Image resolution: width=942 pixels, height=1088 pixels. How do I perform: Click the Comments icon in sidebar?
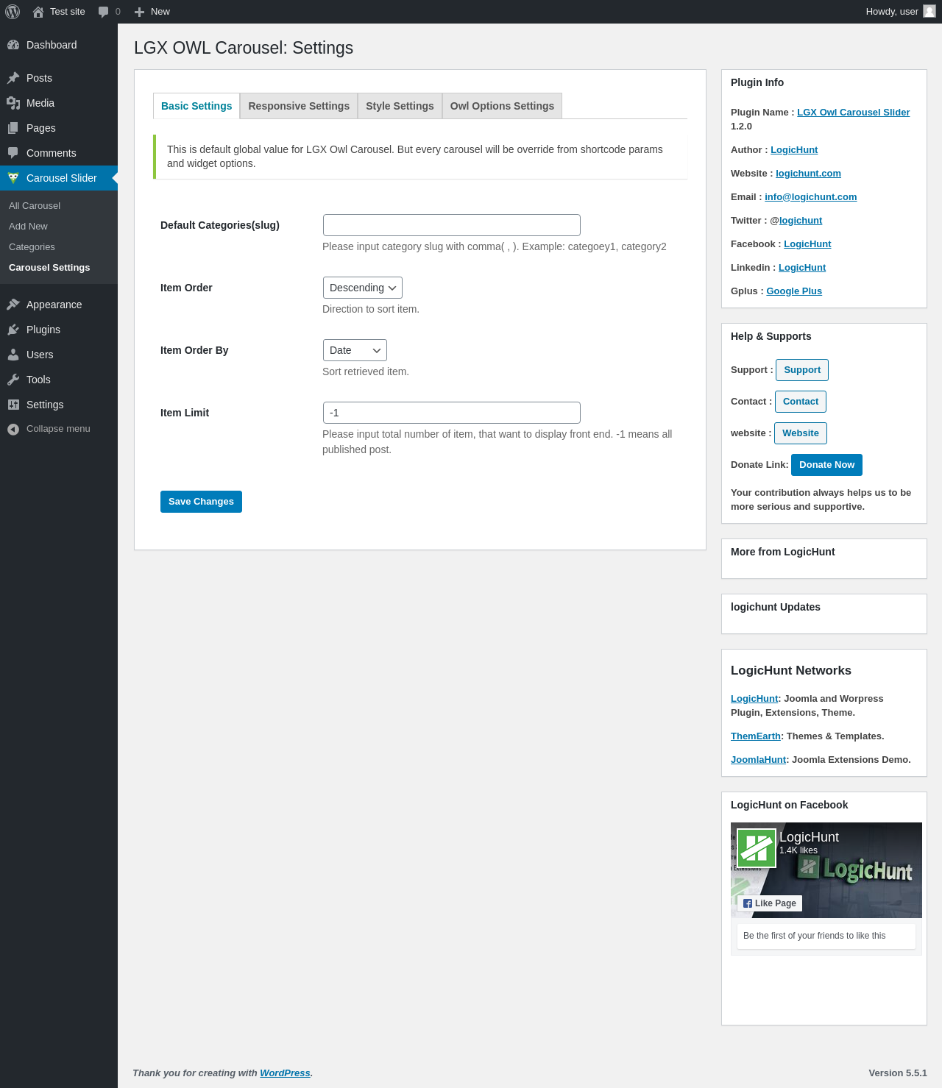tap(13, 153)
